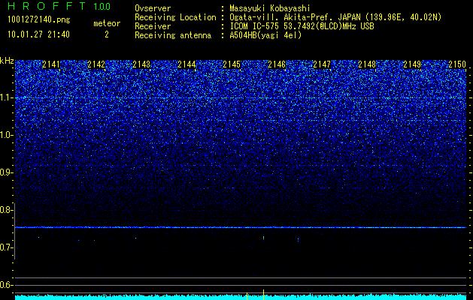473x300 pixels.
Task: Click the 2147 time marker
Action: click(322, 64)
